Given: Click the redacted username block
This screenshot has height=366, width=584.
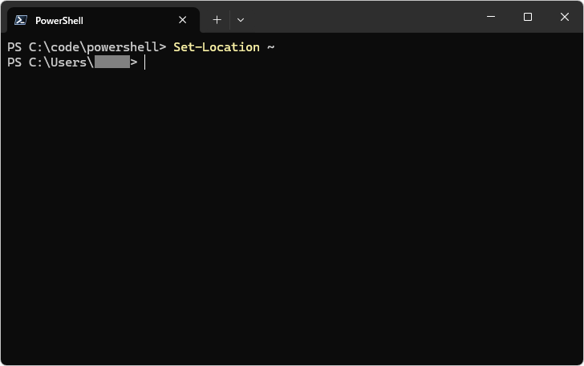Looking at the screenshot, I should (x=112, y=62).
